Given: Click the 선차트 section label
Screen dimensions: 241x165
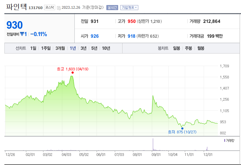Looking at the screenshot, I should pos(21,48).
